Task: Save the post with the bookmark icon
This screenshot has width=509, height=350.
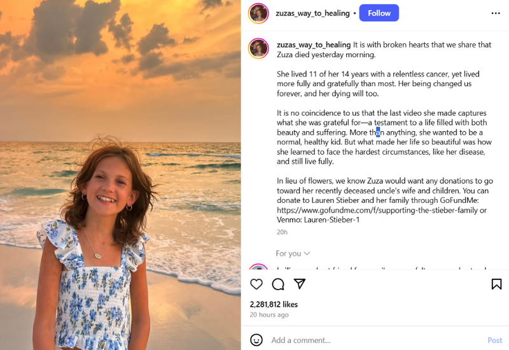Action: (x=496, y=284)
